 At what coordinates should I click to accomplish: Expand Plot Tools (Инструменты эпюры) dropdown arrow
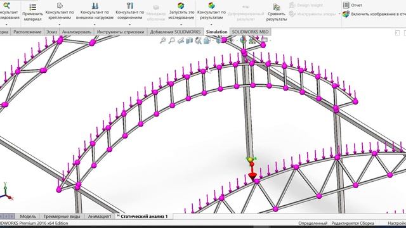click(339, 14)
